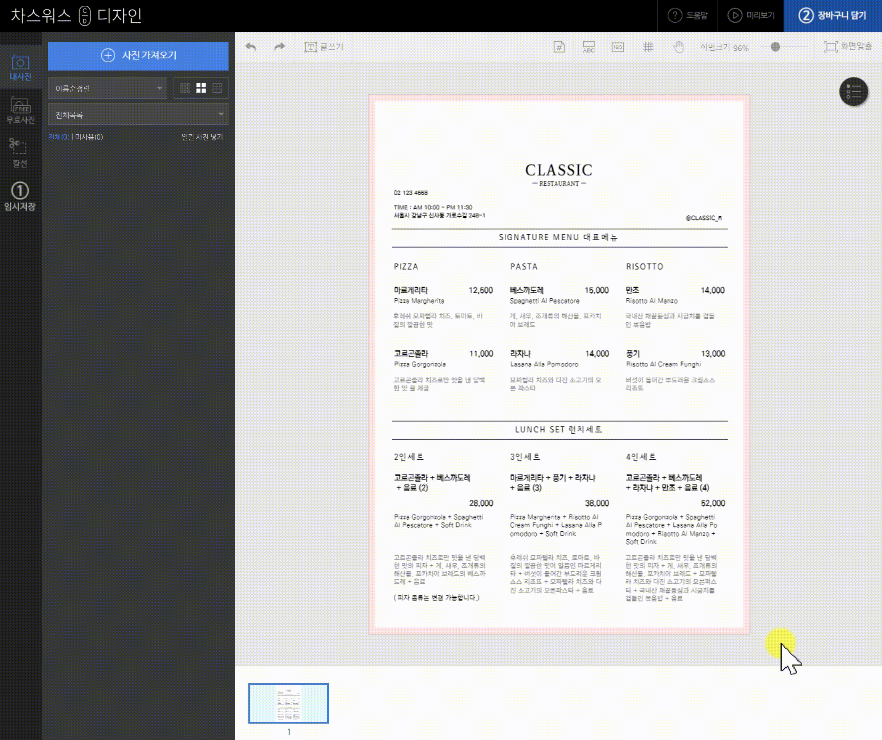Click the 123 numbering toolbar icon
Screen dimensions: 882x740
(617, 47)
